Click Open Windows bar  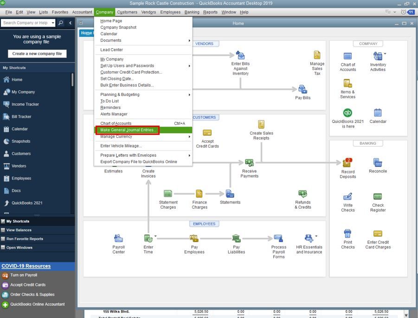(37, 248)
